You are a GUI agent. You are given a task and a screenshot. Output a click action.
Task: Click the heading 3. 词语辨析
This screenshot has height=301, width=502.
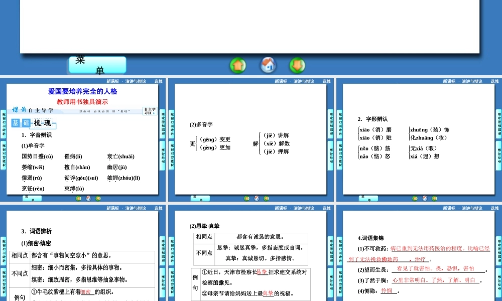point(37,231)
